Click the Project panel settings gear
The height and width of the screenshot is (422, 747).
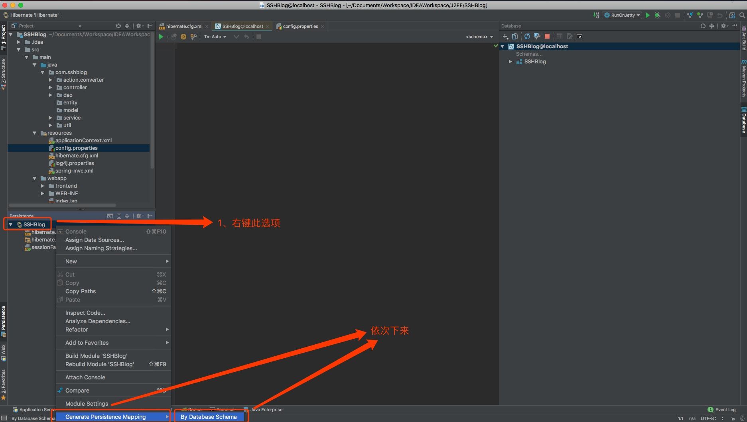[139, 26]
